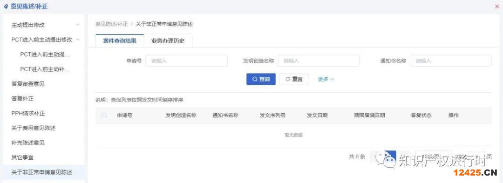
Task: Click the 通知书名称 input field
Action: click(451, 61)
